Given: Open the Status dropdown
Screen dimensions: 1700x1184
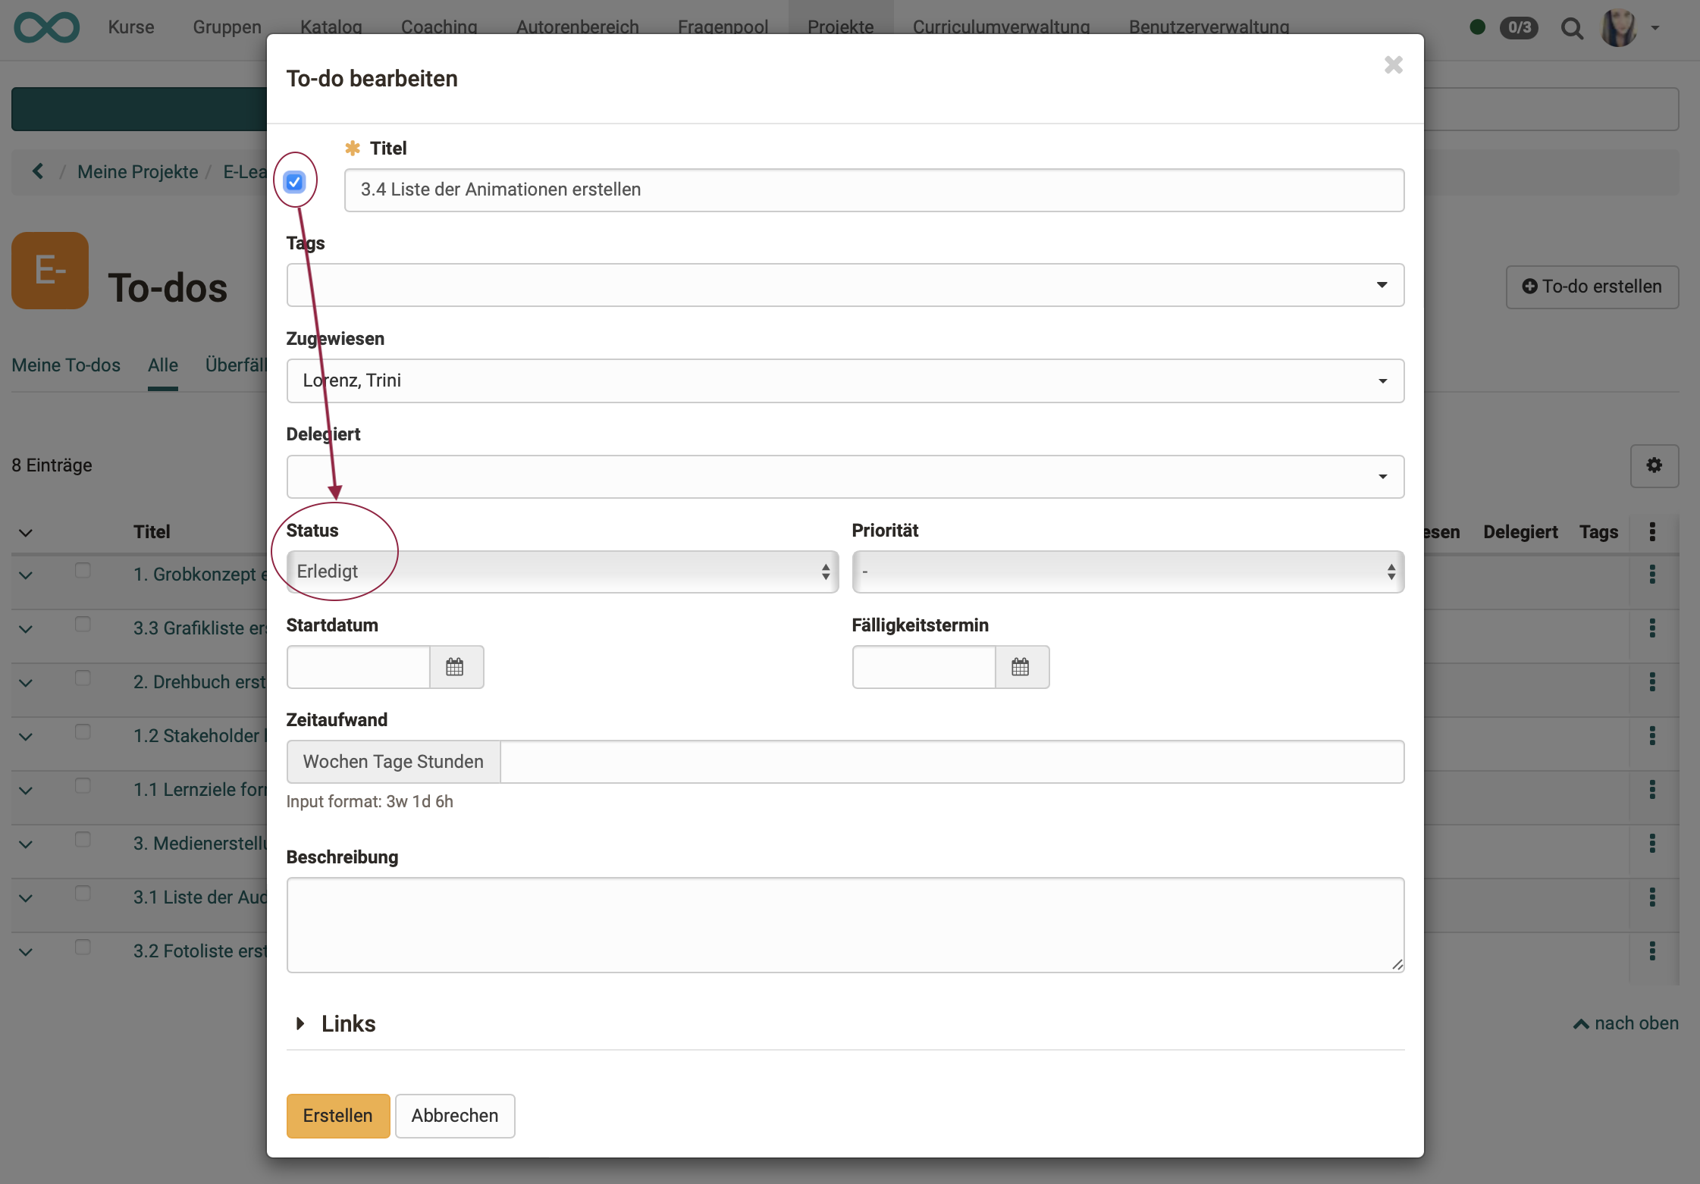Looking at the screenshot, I should (x=563, y=572).
